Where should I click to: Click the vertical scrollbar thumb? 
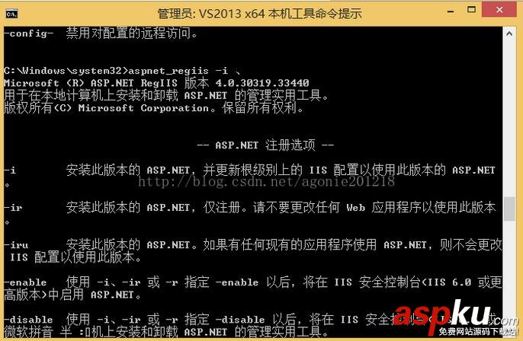click(509, 209)
